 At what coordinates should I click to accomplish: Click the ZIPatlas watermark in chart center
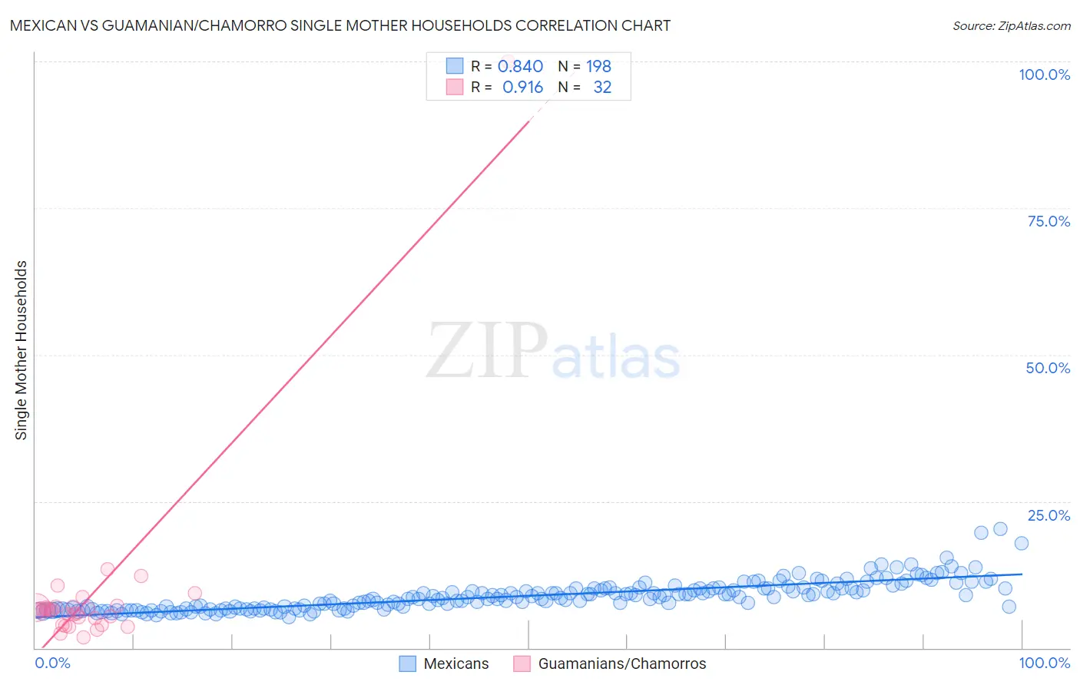click(554, 352)
